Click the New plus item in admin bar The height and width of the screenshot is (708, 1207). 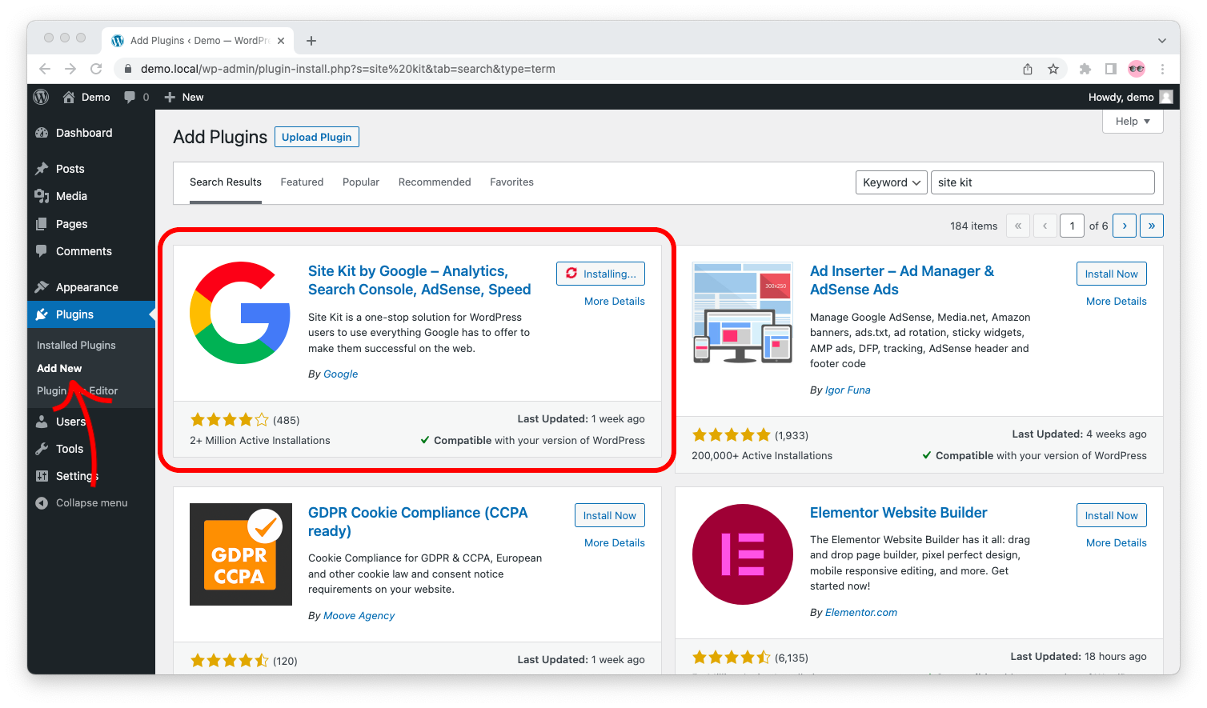click(184, 97)
